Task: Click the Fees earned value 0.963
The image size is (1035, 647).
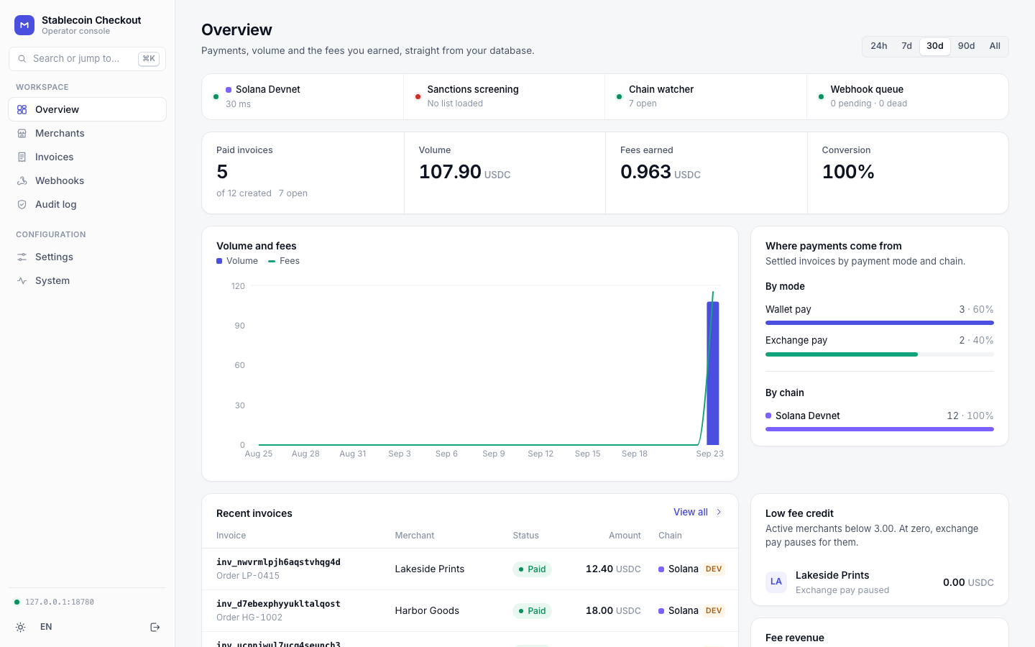Action: 645,173
